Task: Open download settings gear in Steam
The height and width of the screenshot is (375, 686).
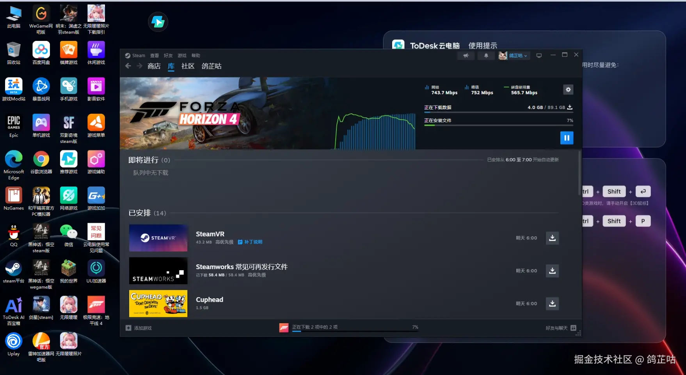Action: pyautogui.click(x=568, y=90)
